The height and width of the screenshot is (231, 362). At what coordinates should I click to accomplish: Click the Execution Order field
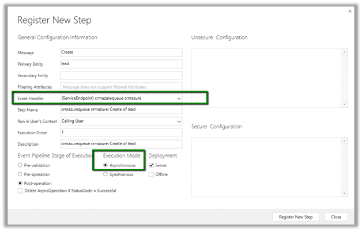coord(120,132)
